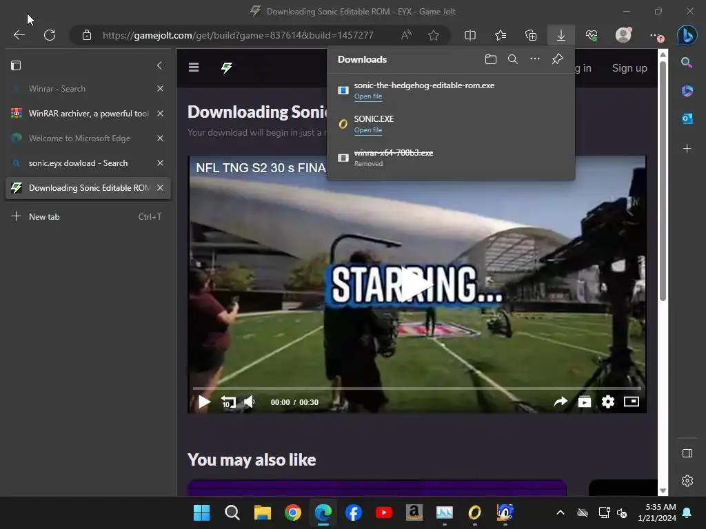This screenshot has height=529, width=706.
Task: Open more options in Downloads panel
Action: 534,59
